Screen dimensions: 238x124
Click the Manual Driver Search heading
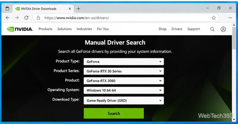(x=115, y=42)
